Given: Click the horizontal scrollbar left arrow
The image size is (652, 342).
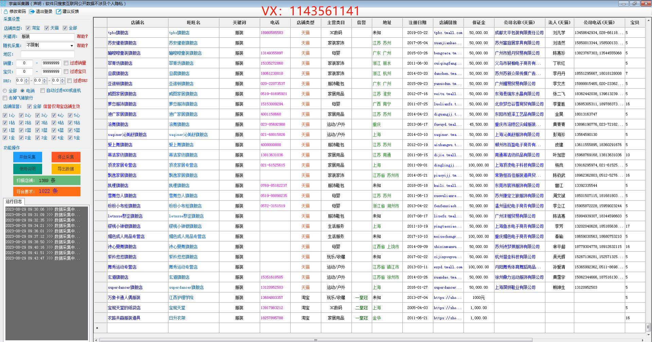Looking at the screenshot, I should [96, 340].
